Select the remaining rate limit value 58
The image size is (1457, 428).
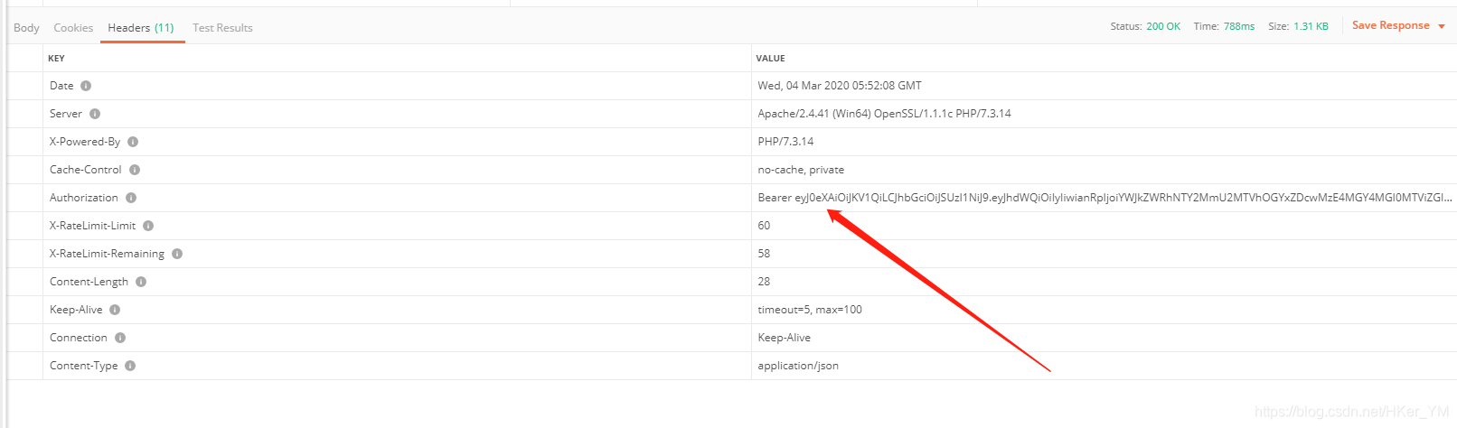[x=764, y=254]
